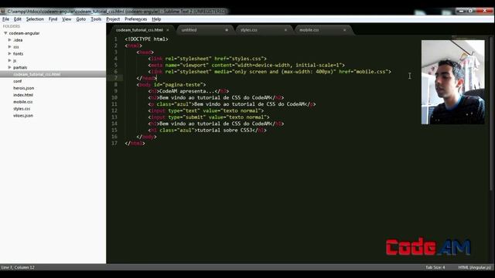Click the DOCTYPE html line of code
This screenshot has height=278, width=495.
tap(146, 39)
